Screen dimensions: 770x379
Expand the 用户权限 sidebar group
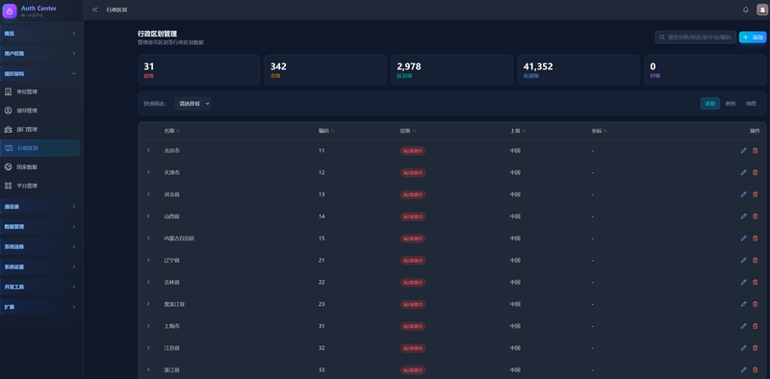tap(40, 54)
